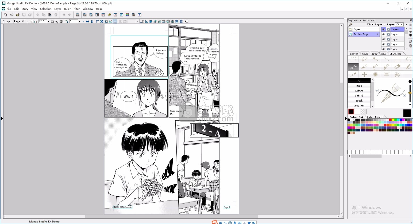This screenshot has height=224, width=413.
Task: Toggle eye icon of second Layer row
Action: tap(384, 34)
